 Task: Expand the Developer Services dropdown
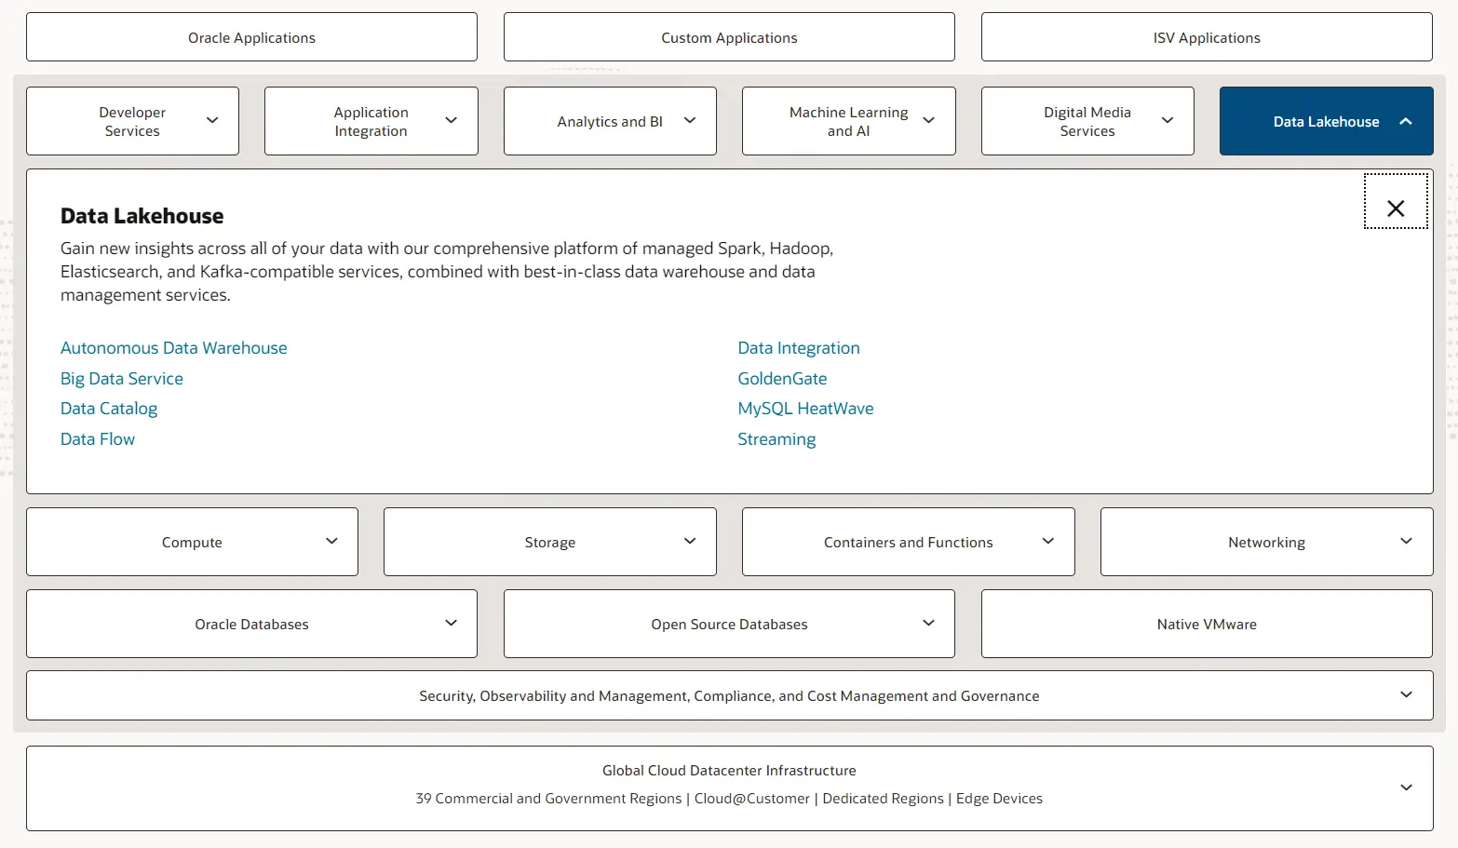132,121
